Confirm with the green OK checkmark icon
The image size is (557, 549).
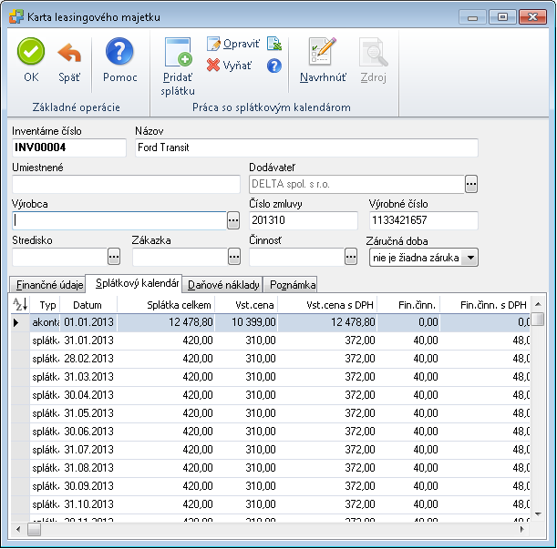click(x=31, y=52)
